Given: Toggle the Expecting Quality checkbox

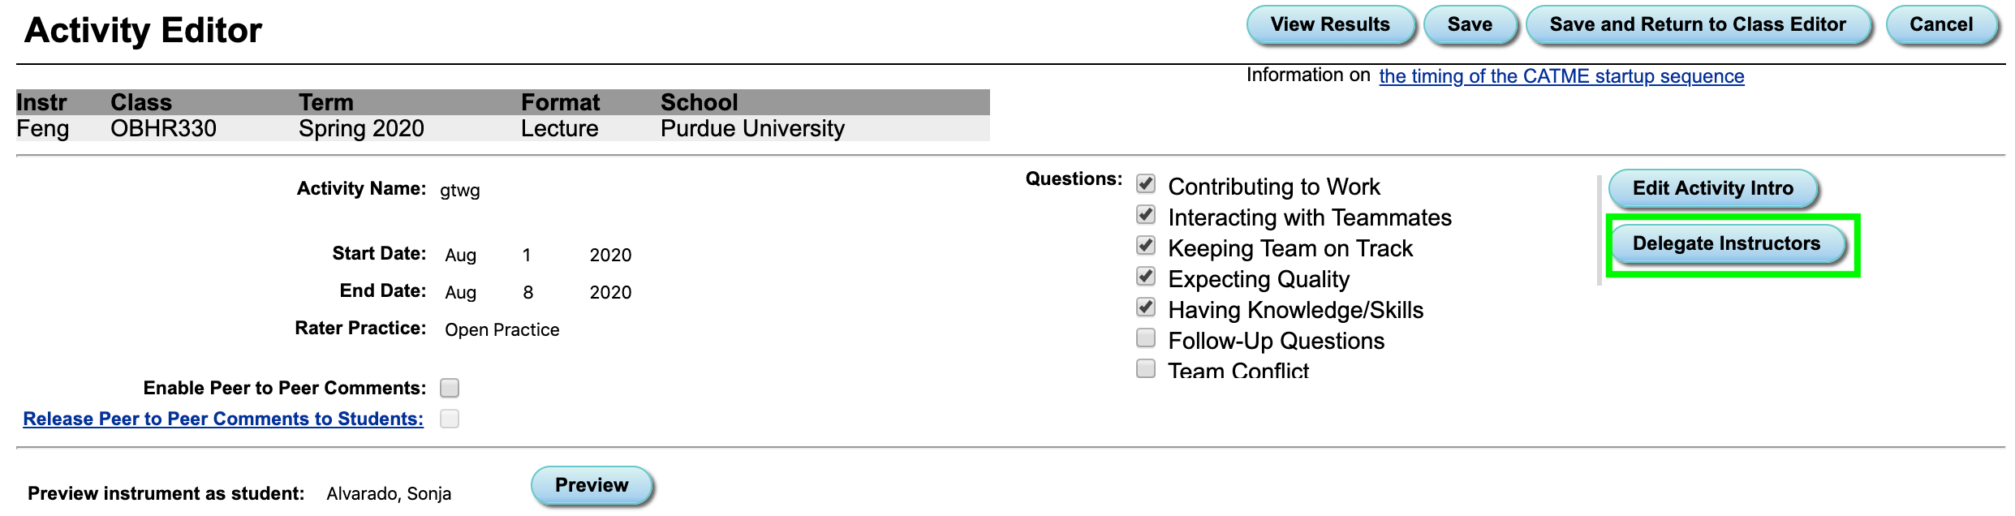Looking at the screenshot, I should click(x=1146, y=277).
